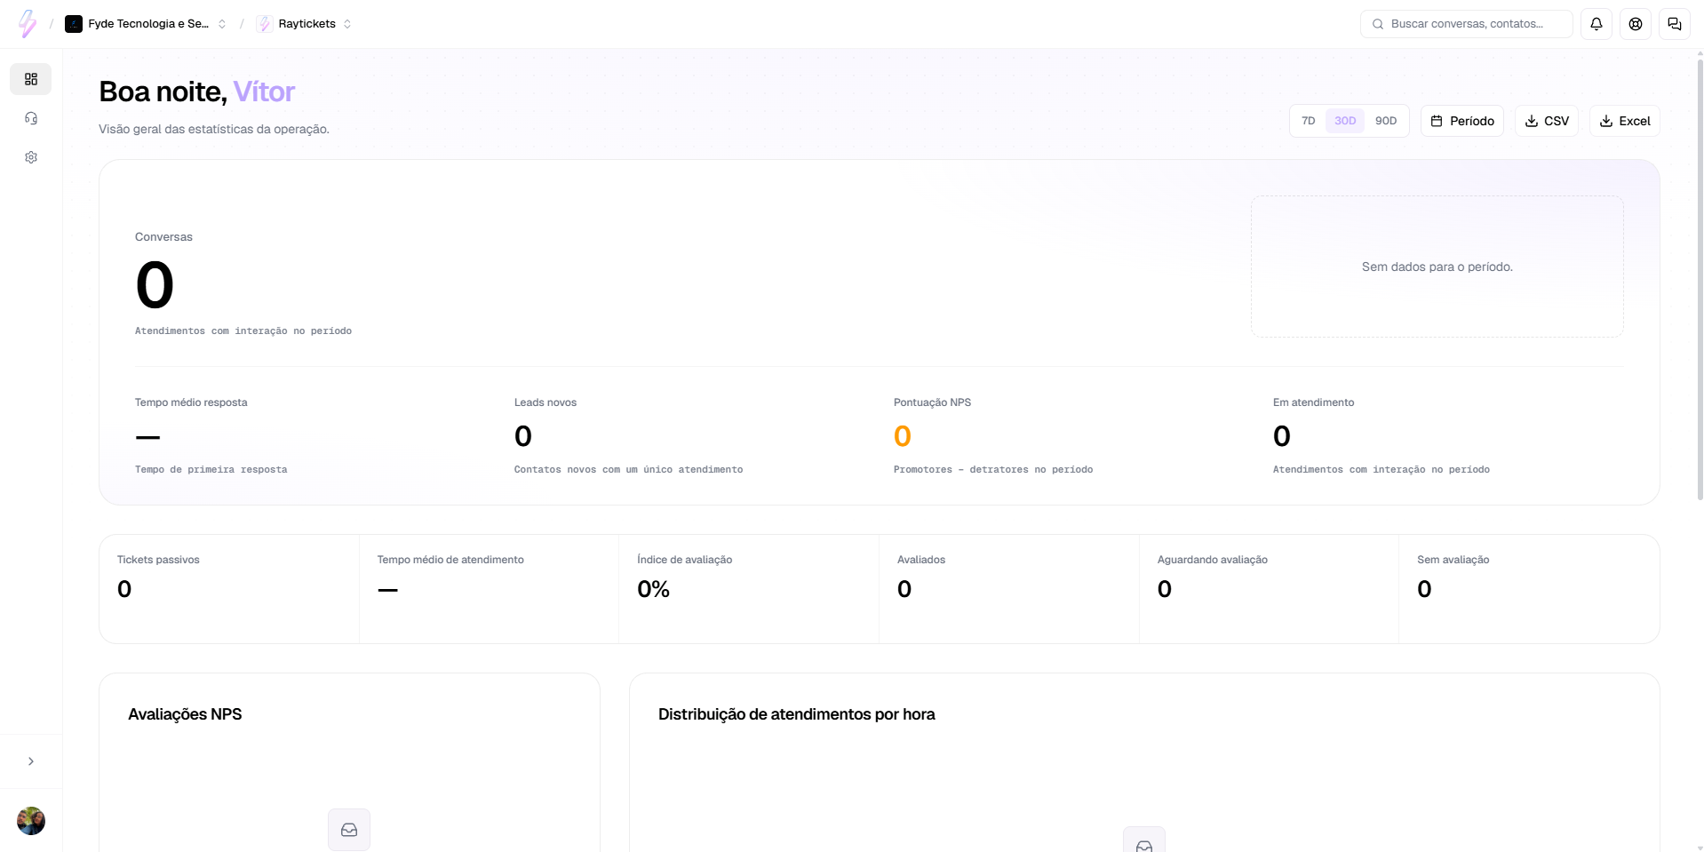Screen dimensions: 1704x852
Task: Open the headset support sidebar icon
Action: coord(31,118)
